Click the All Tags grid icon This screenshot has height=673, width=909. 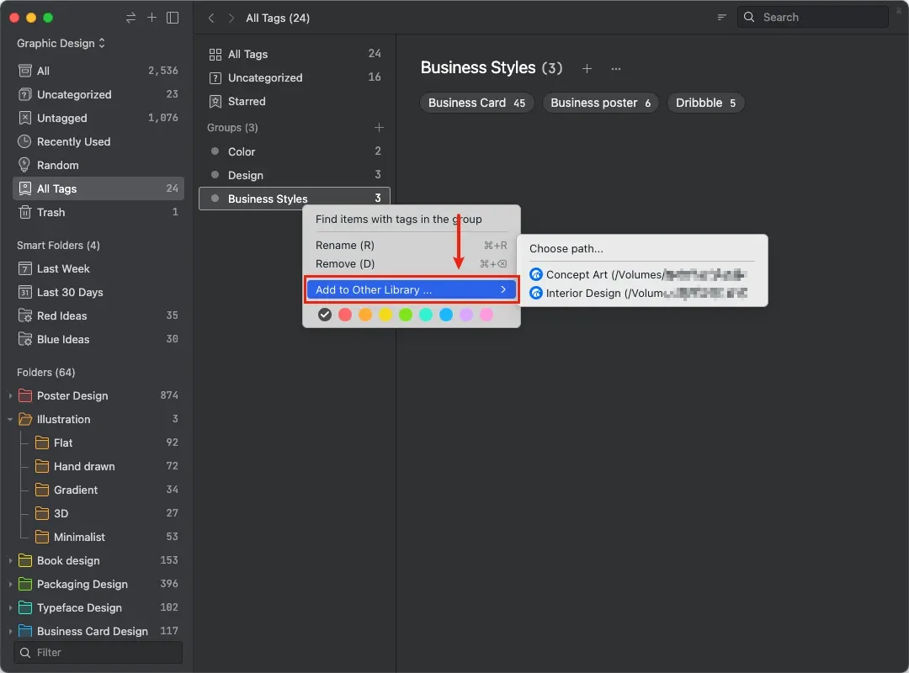tap(215, 55)
